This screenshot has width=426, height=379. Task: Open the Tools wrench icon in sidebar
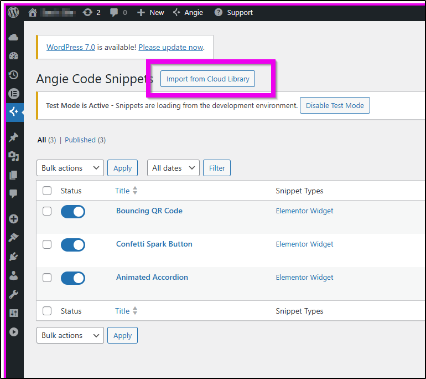pos(13,294)
